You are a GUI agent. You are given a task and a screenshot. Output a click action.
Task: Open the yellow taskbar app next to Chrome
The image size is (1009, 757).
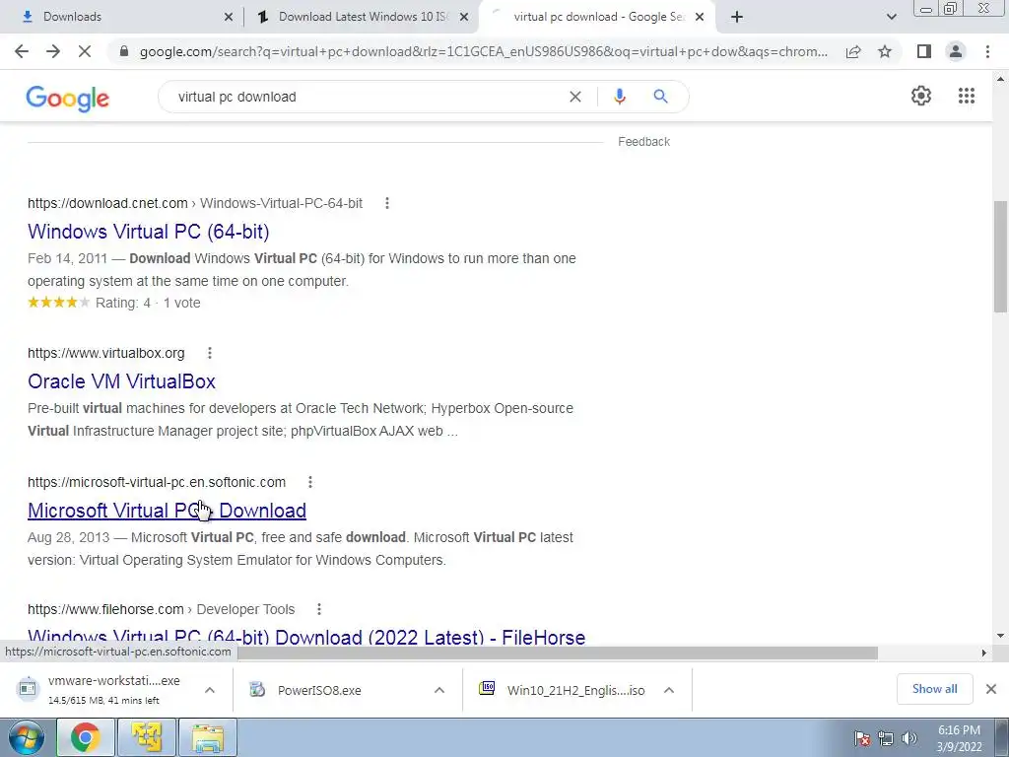147,737
